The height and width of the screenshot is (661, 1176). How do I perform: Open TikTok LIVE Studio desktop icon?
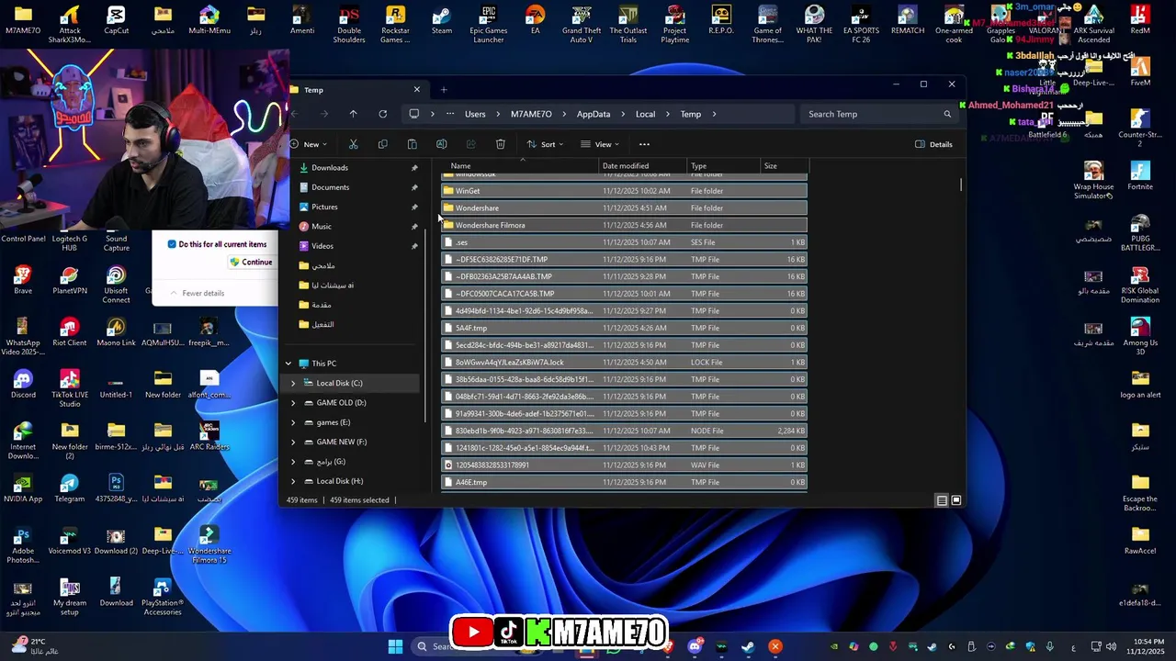tap(69, 389)
